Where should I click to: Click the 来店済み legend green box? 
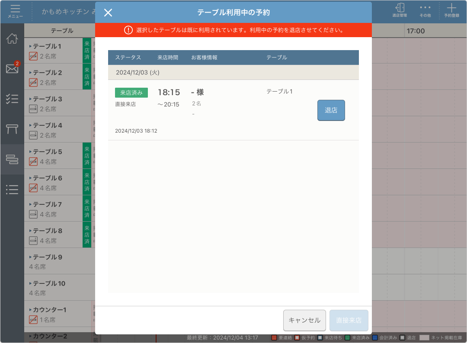click(347, 338)
